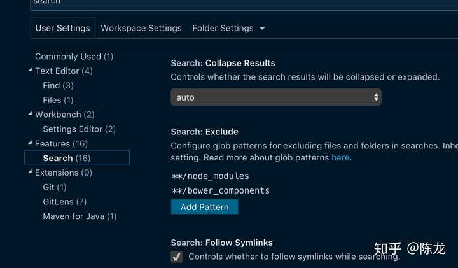
Task: Open the Git extension settings
Action: (x=54, y=187)
